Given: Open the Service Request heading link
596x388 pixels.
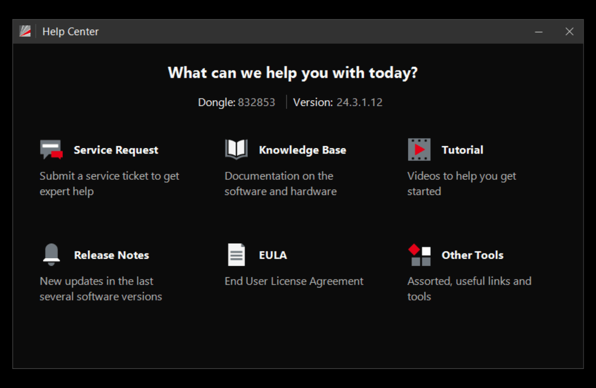Looking at the screenshot, I should click(116, 150).
